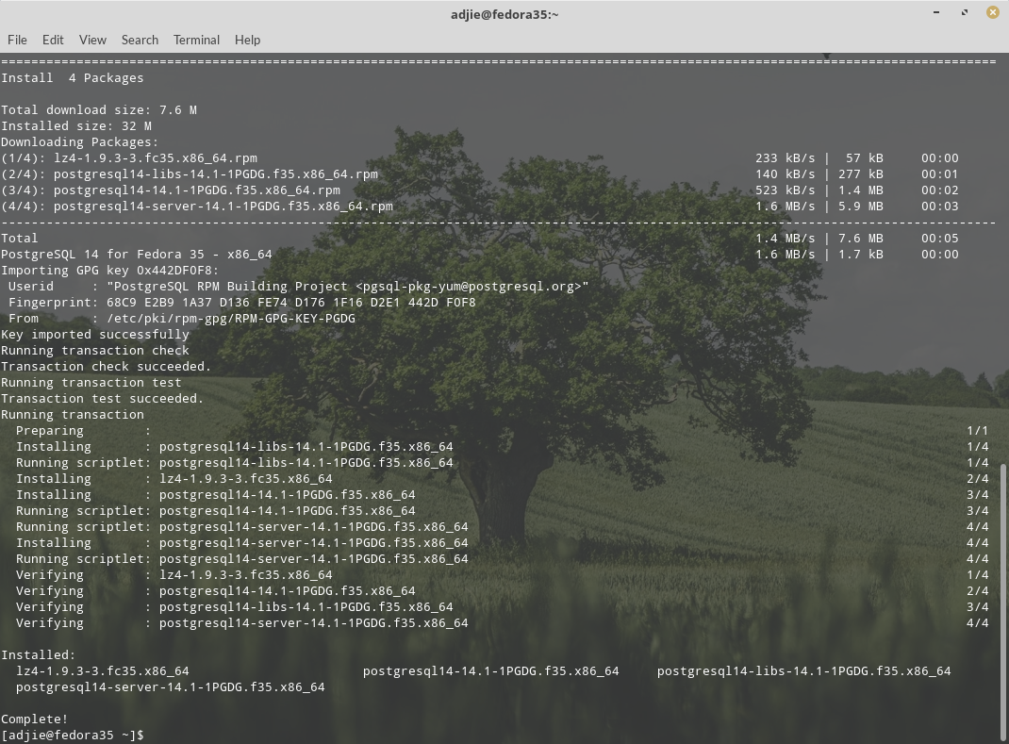The height and width of the screenshot is (744, 1009).
Task: Click the "Transaction test succeeded." line
Action: coord(103,399)
